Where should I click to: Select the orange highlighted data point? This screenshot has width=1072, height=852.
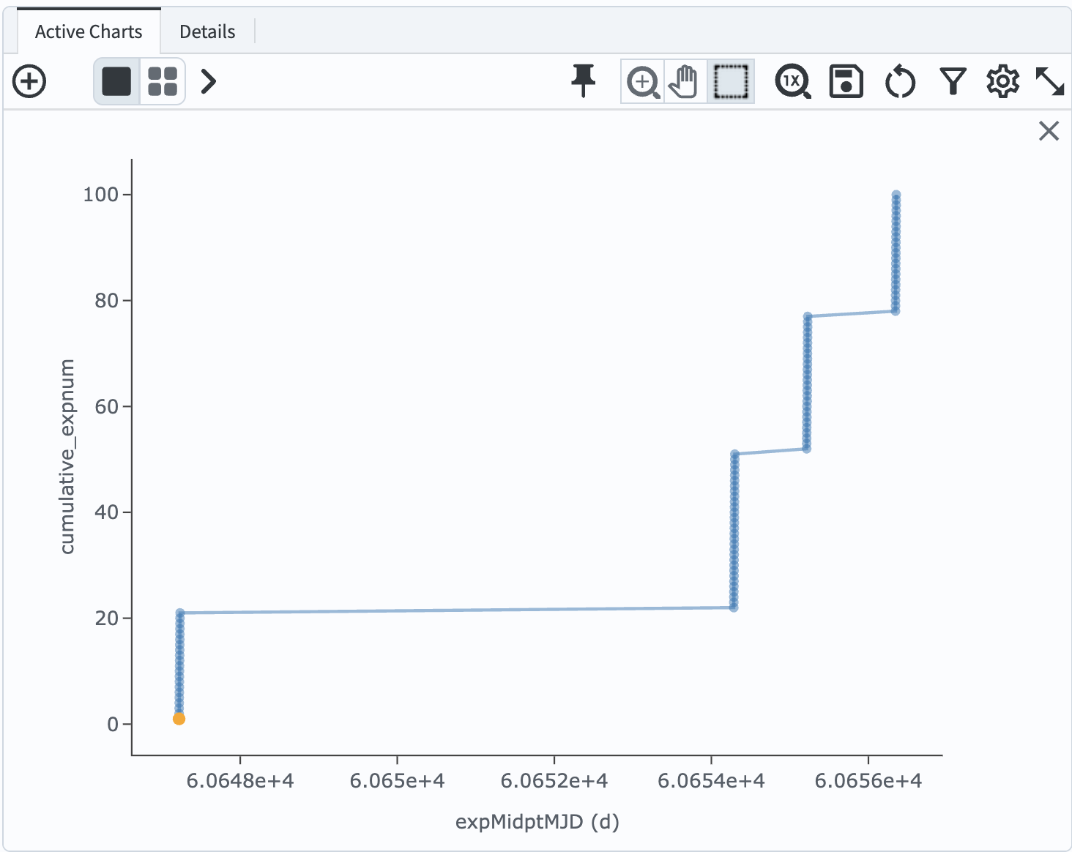179,720
